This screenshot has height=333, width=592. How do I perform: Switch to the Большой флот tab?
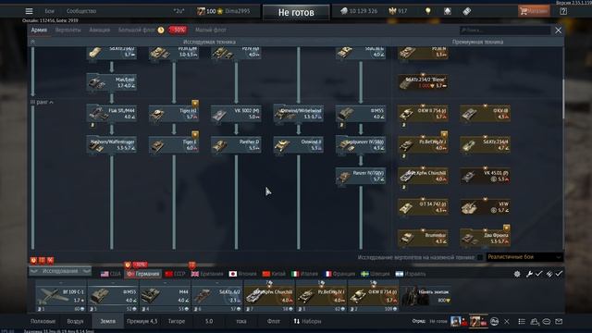[136, 30]
